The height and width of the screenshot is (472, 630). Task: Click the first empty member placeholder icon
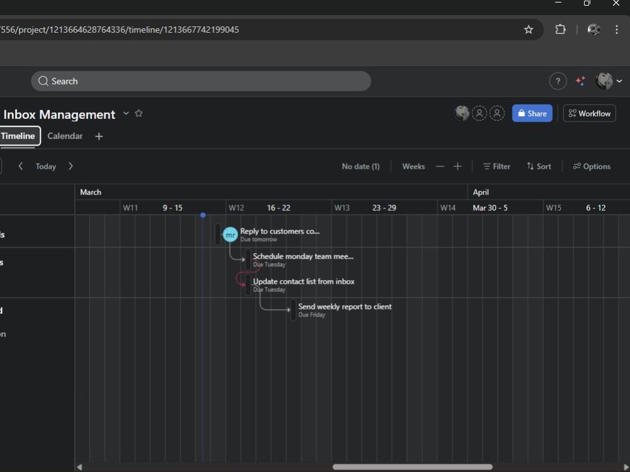click(x=479, y=113)
